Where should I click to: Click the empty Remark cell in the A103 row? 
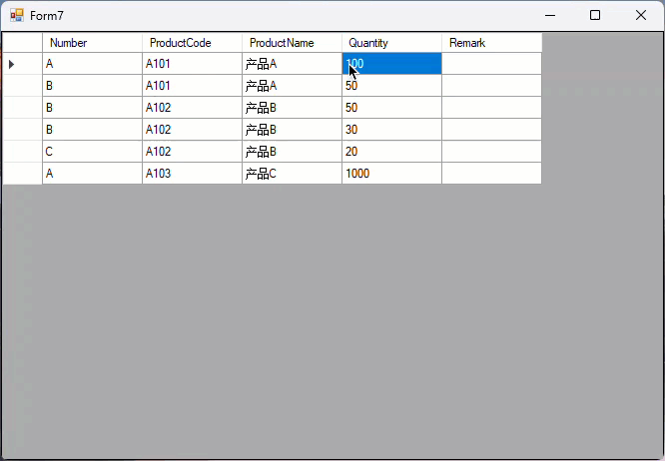tap(491, 174)
